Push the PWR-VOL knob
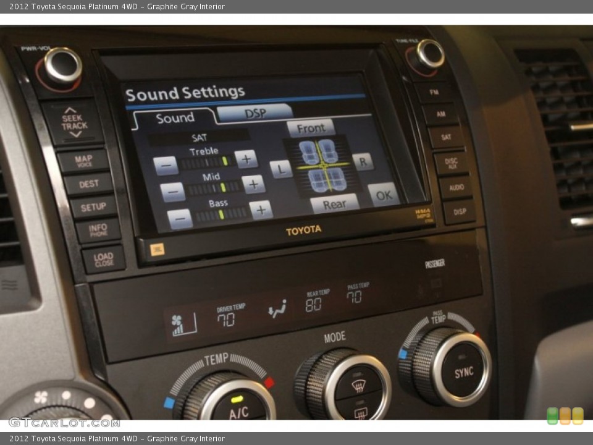 click(63, 66)
